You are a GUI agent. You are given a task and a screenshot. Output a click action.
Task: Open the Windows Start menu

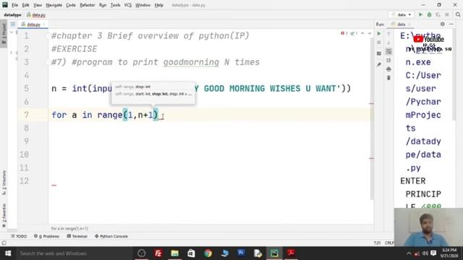tap(8, 253)
